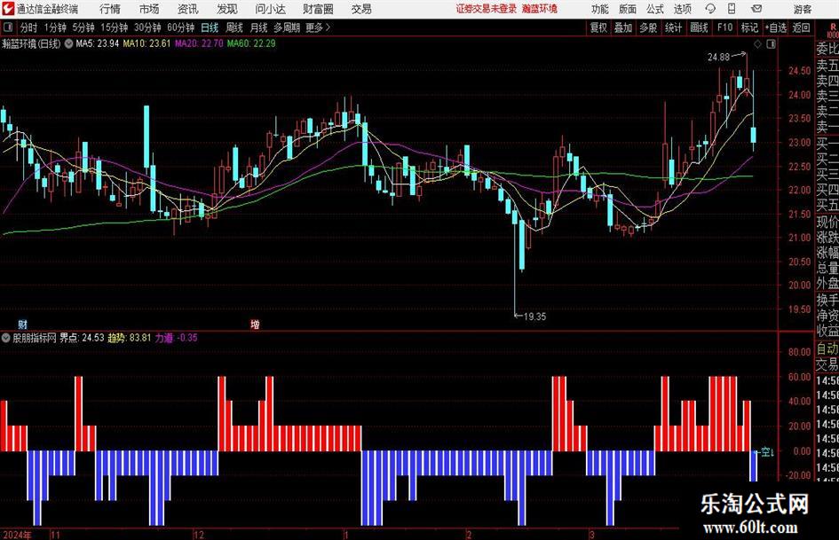This screenshot has height=540, width=839.
Task: Click the 19.35 low price label
Action: (534, 317)
